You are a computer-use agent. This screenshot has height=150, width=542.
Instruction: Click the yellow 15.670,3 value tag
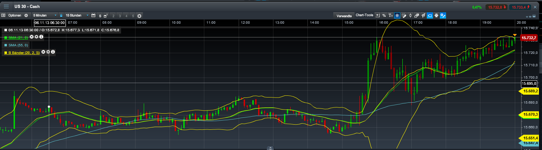tap(529, 114)
